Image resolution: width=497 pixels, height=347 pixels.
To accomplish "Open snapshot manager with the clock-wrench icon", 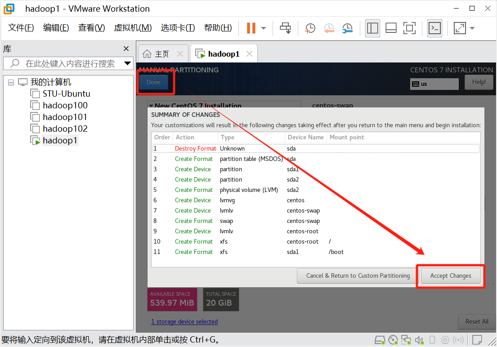I will tap(348, 28).
